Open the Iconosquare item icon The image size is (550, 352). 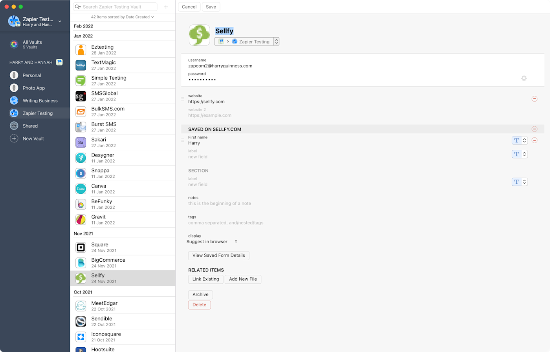click(81, 337)
